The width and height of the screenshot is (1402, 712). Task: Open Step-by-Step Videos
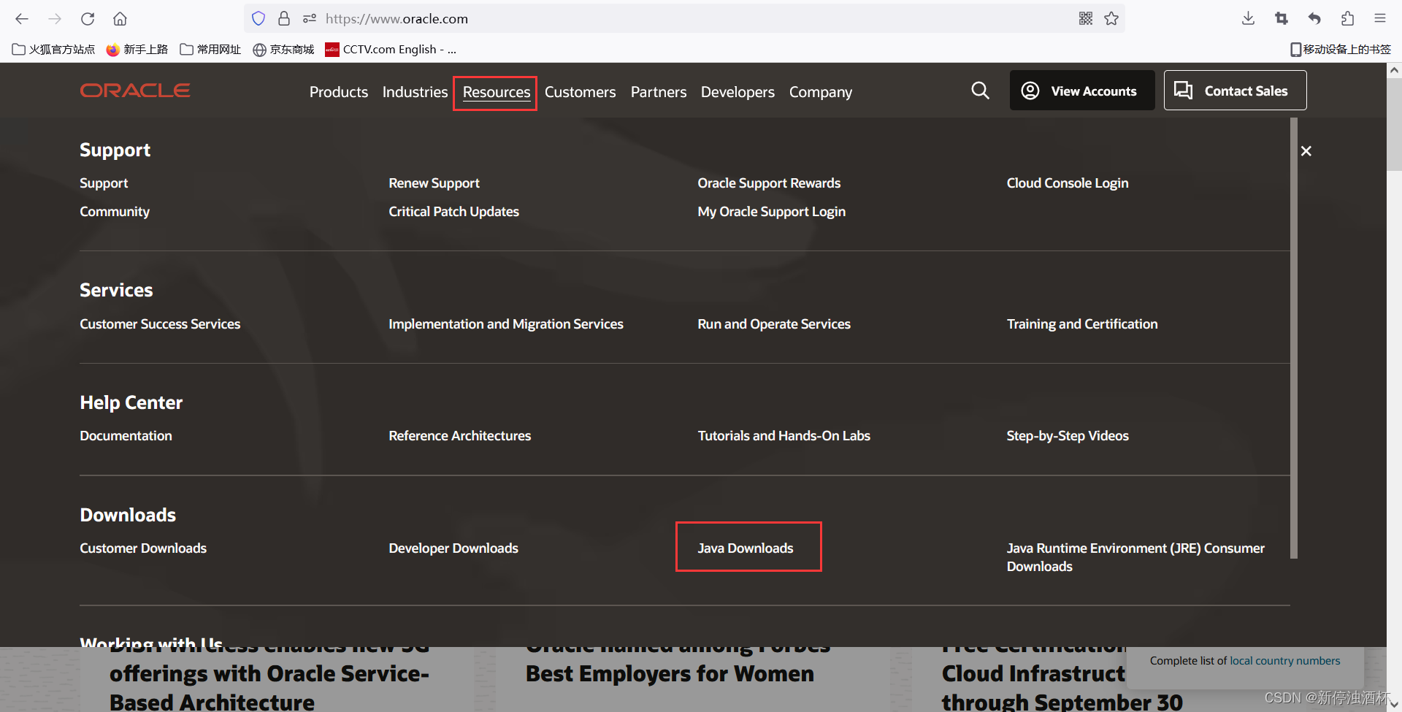(1068, 436)
